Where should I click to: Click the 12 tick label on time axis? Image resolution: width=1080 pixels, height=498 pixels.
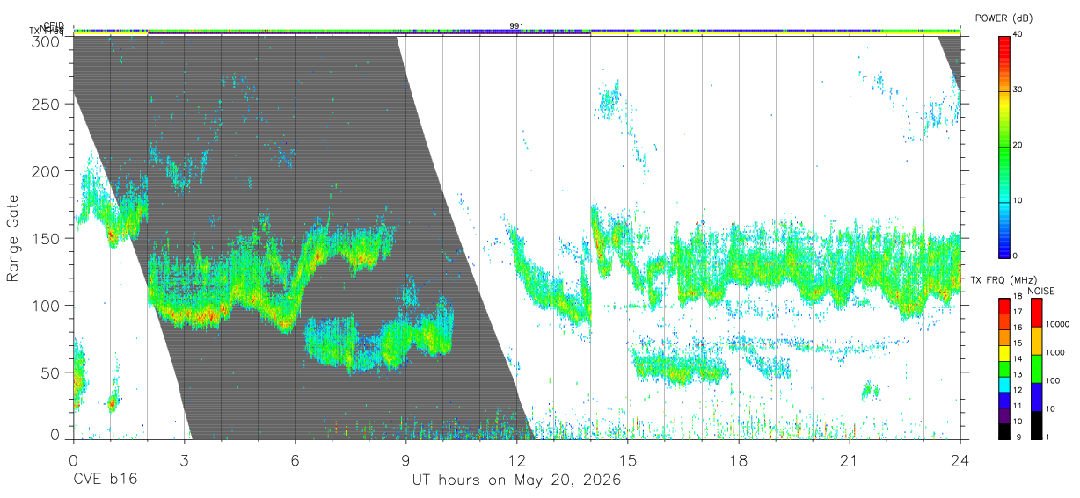(517, 460)
